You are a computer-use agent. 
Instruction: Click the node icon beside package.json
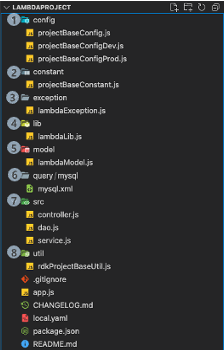(x=25, y=331)
